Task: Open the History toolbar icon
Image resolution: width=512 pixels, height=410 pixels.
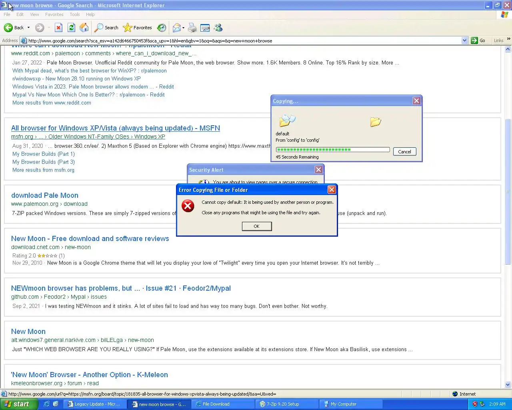Action: [x=162, y=28]
